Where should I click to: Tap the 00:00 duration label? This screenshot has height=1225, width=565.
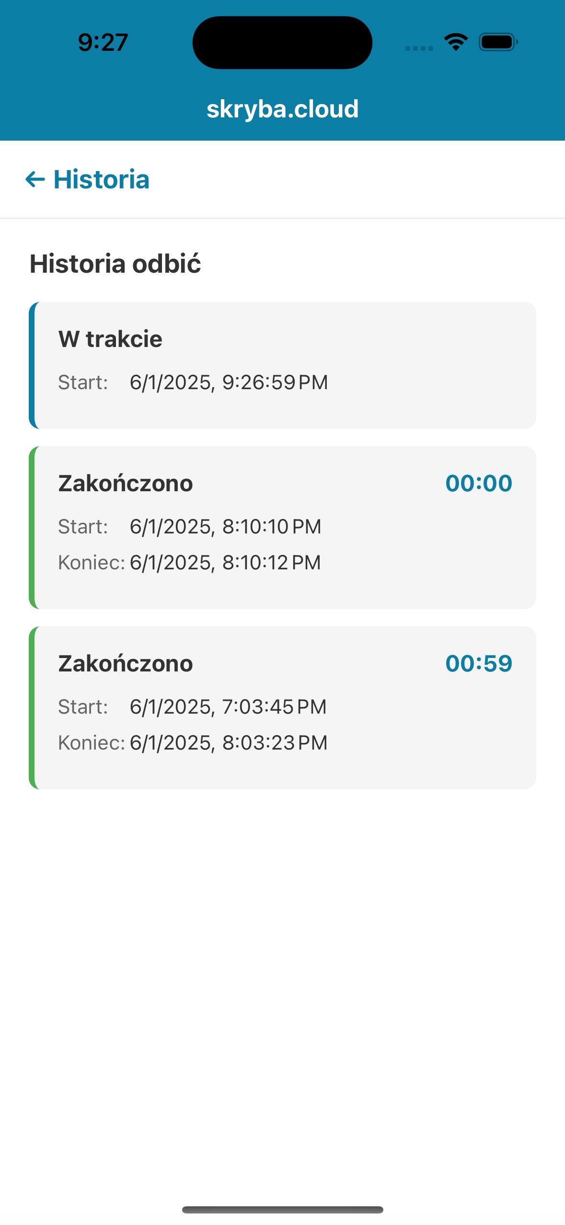click(478, 483)
